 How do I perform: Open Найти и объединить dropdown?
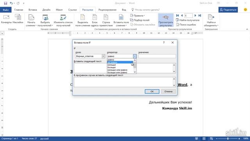point(211,20)
